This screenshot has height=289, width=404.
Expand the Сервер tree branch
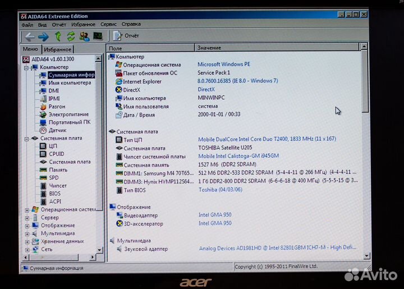click(27, 218)
